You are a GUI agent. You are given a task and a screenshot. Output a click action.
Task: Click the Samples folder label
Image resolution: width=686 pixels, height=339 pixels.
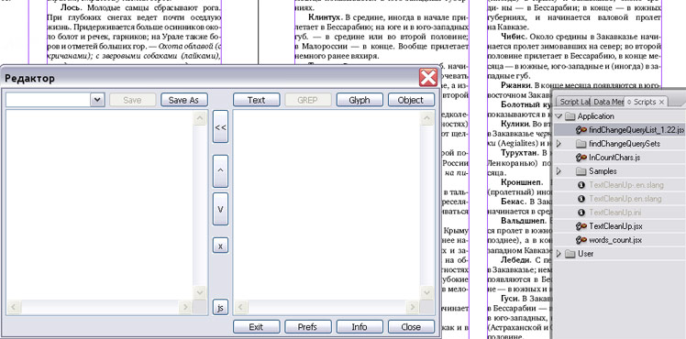pos(603,171)
